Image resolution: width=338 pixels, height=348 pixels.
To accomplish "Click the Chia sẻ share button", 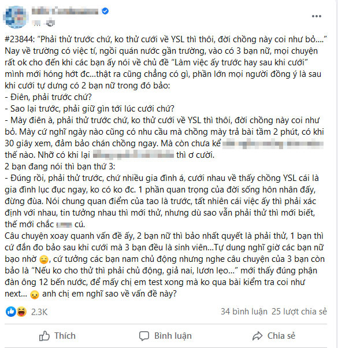I will click(274, 336).
